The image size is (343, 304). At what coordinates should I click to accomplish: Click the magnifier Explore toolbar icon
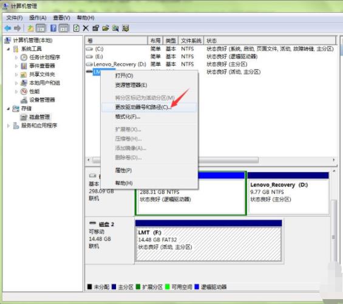[x=115, y=28]
